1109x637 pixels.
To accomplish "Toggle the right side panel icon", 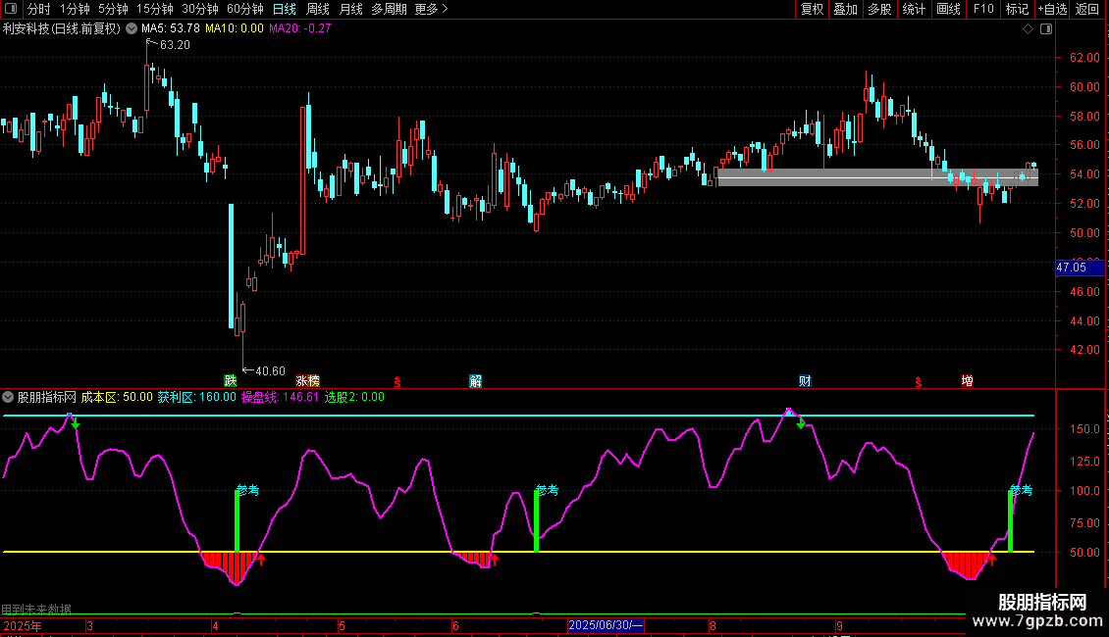I will (1047, 29).
